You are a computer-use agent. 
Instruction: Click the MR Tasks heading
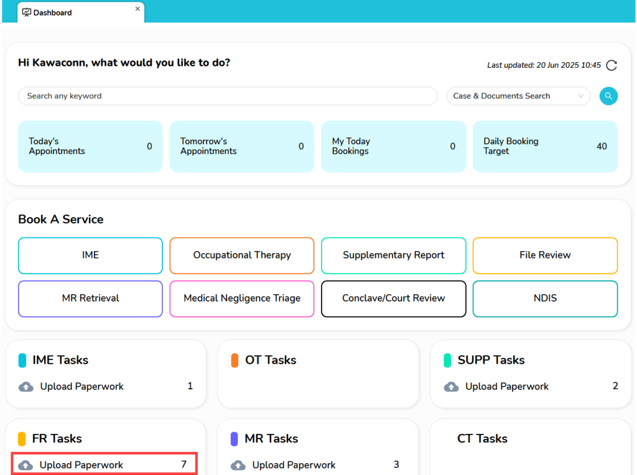point(271,439)
